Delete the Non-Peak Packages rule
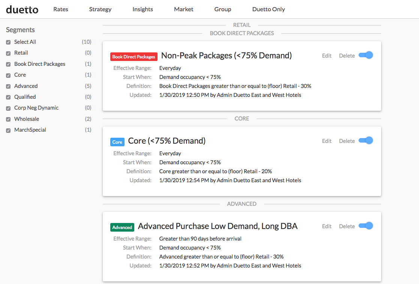 point(347,56)
